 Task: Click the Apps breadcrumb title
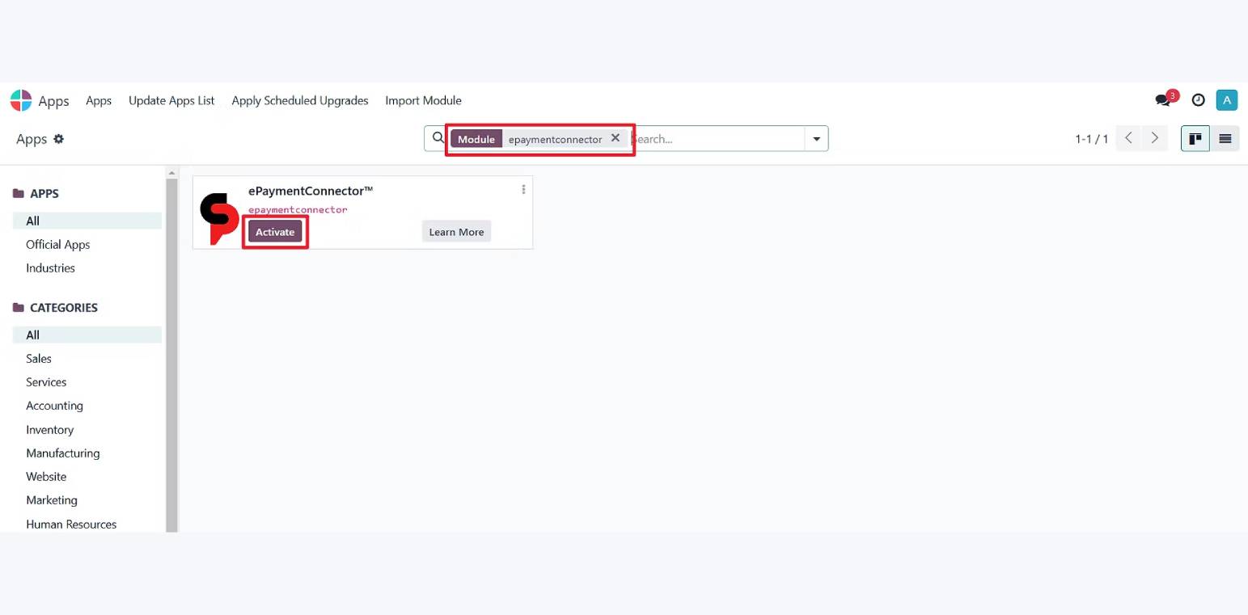[x=32, y=139]
